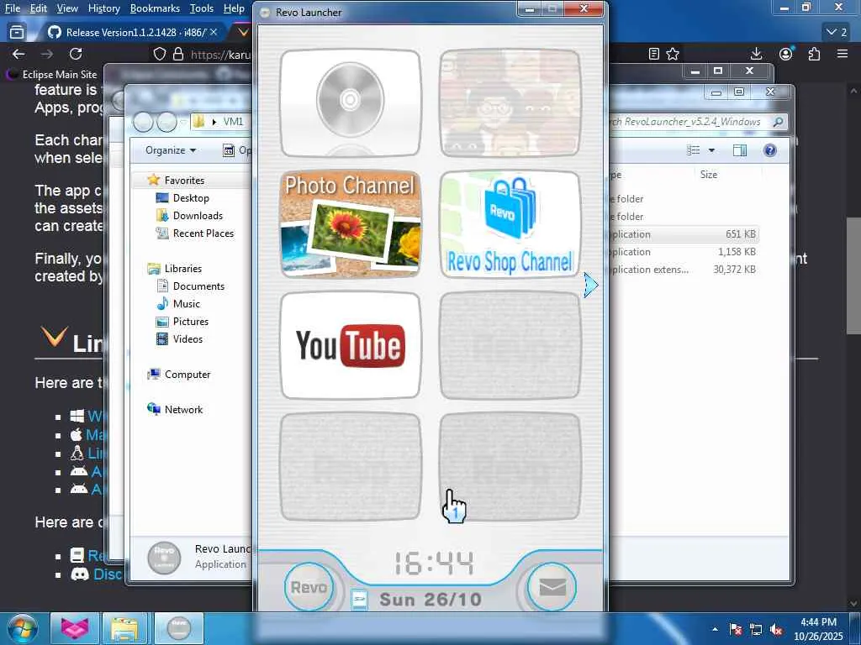This screenshot has height=645, width=861.
Task: Select the file row sized 30,372 KB
Action: click(x=684, y=270)
